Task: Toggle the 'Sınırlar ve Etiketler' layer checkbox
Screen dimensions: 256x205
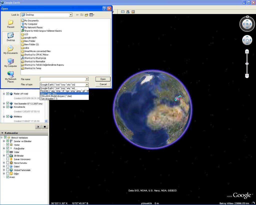Action: (x=7, y=141)
